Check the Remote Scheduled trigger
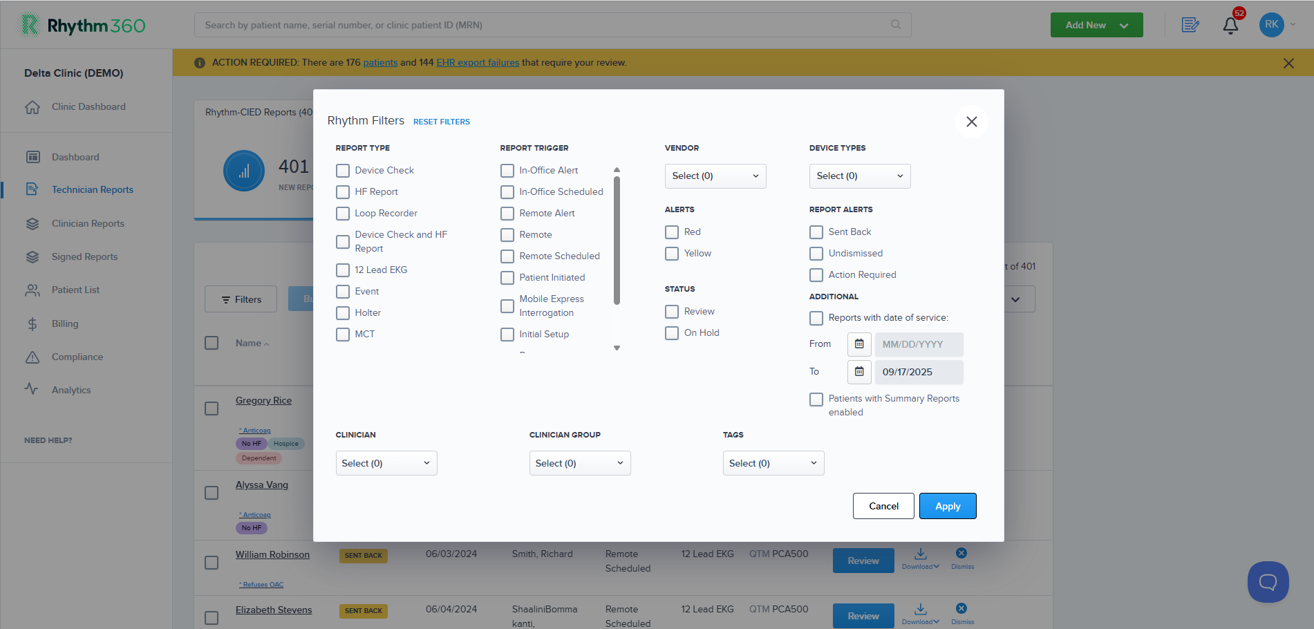The image size is (1314, 629). pyautogui.click(x=507, y=256)
